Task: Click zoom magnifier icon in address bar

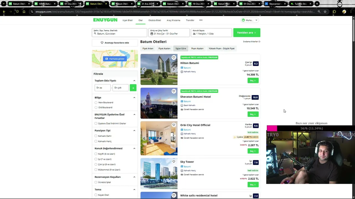Action: (319, 12)
